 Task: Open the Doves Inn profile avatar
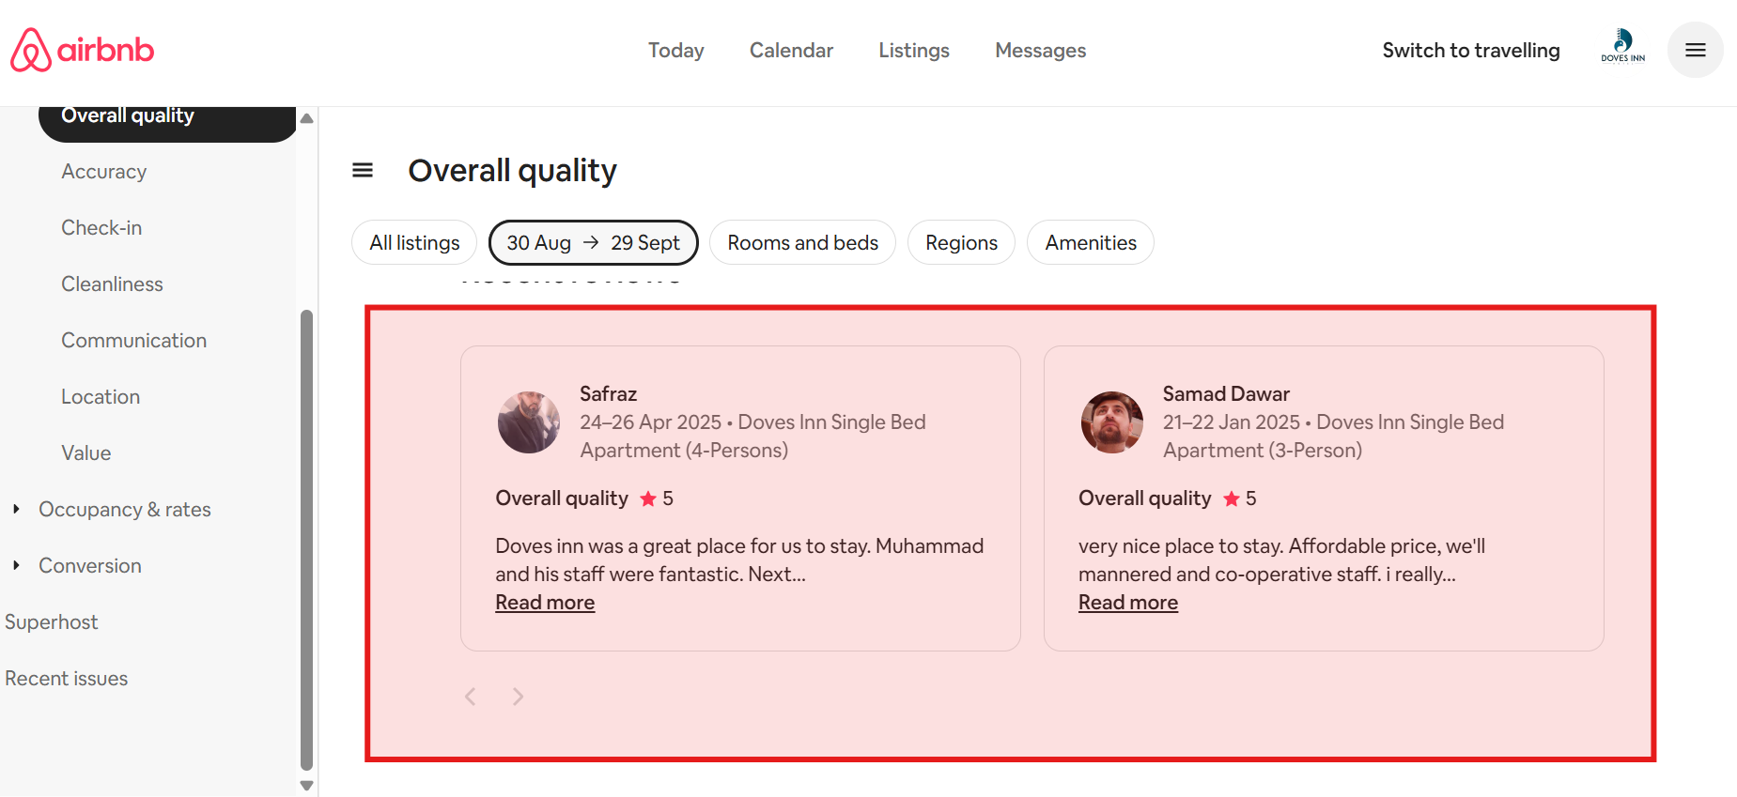(1622, 46)
